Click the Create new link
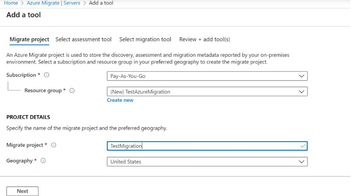 point(120,100)
